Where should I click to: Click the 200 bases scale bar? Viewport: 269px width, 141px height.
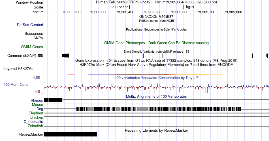(x=157, y=7)
